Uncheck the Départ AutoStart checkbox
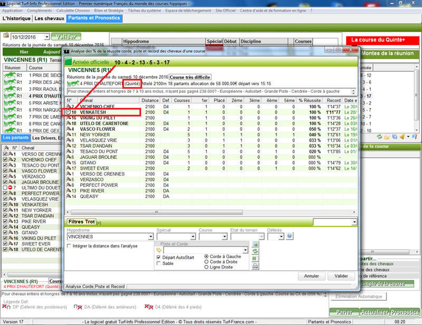 159,257
